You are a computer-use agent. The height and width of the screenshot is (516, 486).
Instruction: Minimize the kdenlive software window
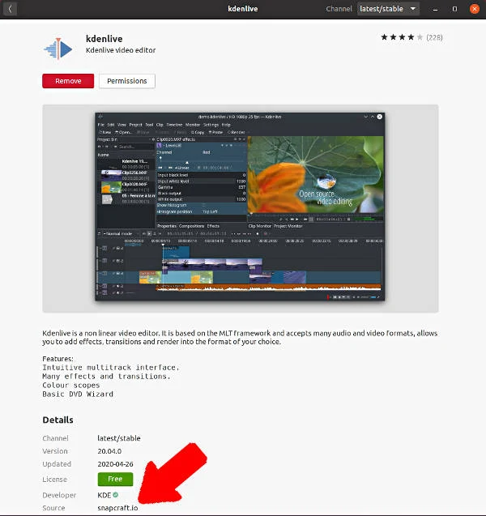(435, 9)
